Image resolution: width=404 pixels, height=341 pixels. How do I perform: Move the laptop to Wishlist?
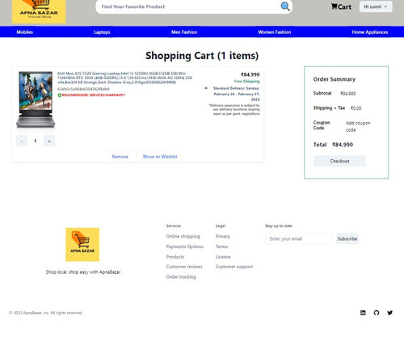[160, 157]
